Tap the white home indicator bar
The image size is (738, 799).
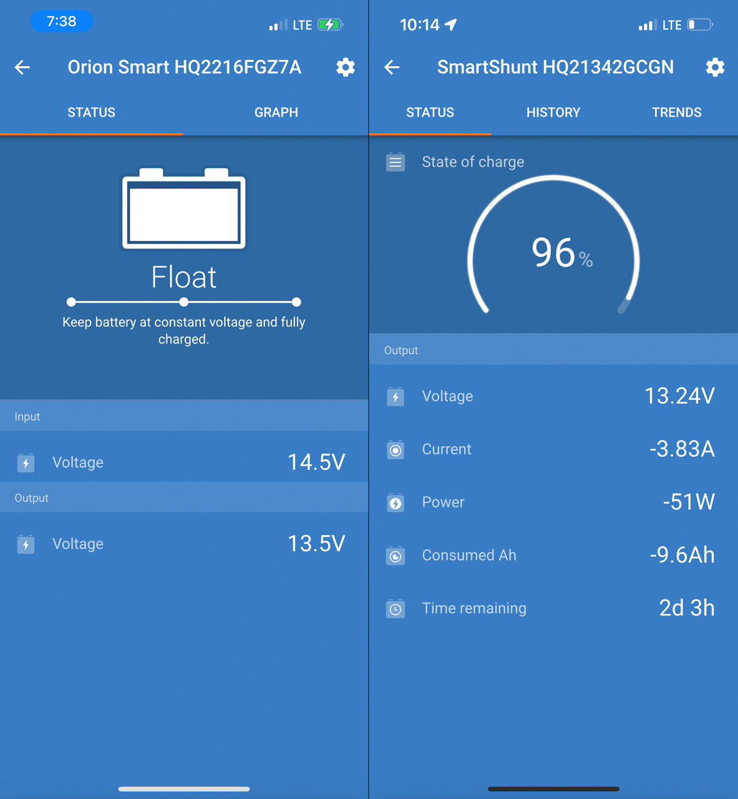coord(184,789)
